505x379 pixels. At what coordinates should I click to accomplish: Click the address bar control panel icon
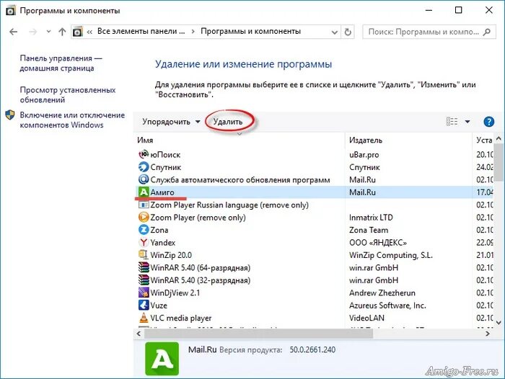[x=78, y=32]
